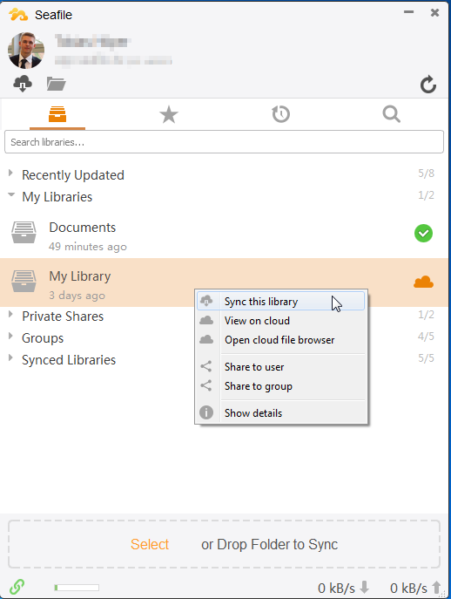The image size is (451, 599).
Task: Select the Documents library name
Action: 83,228
